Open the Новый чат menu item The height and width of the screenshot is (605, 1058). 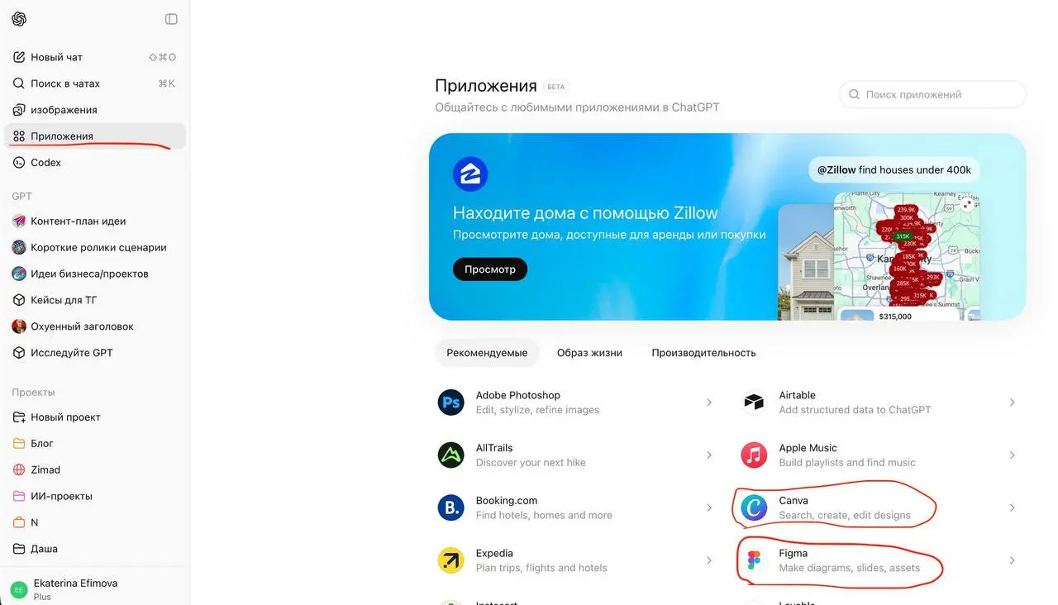tap(95, 57)
